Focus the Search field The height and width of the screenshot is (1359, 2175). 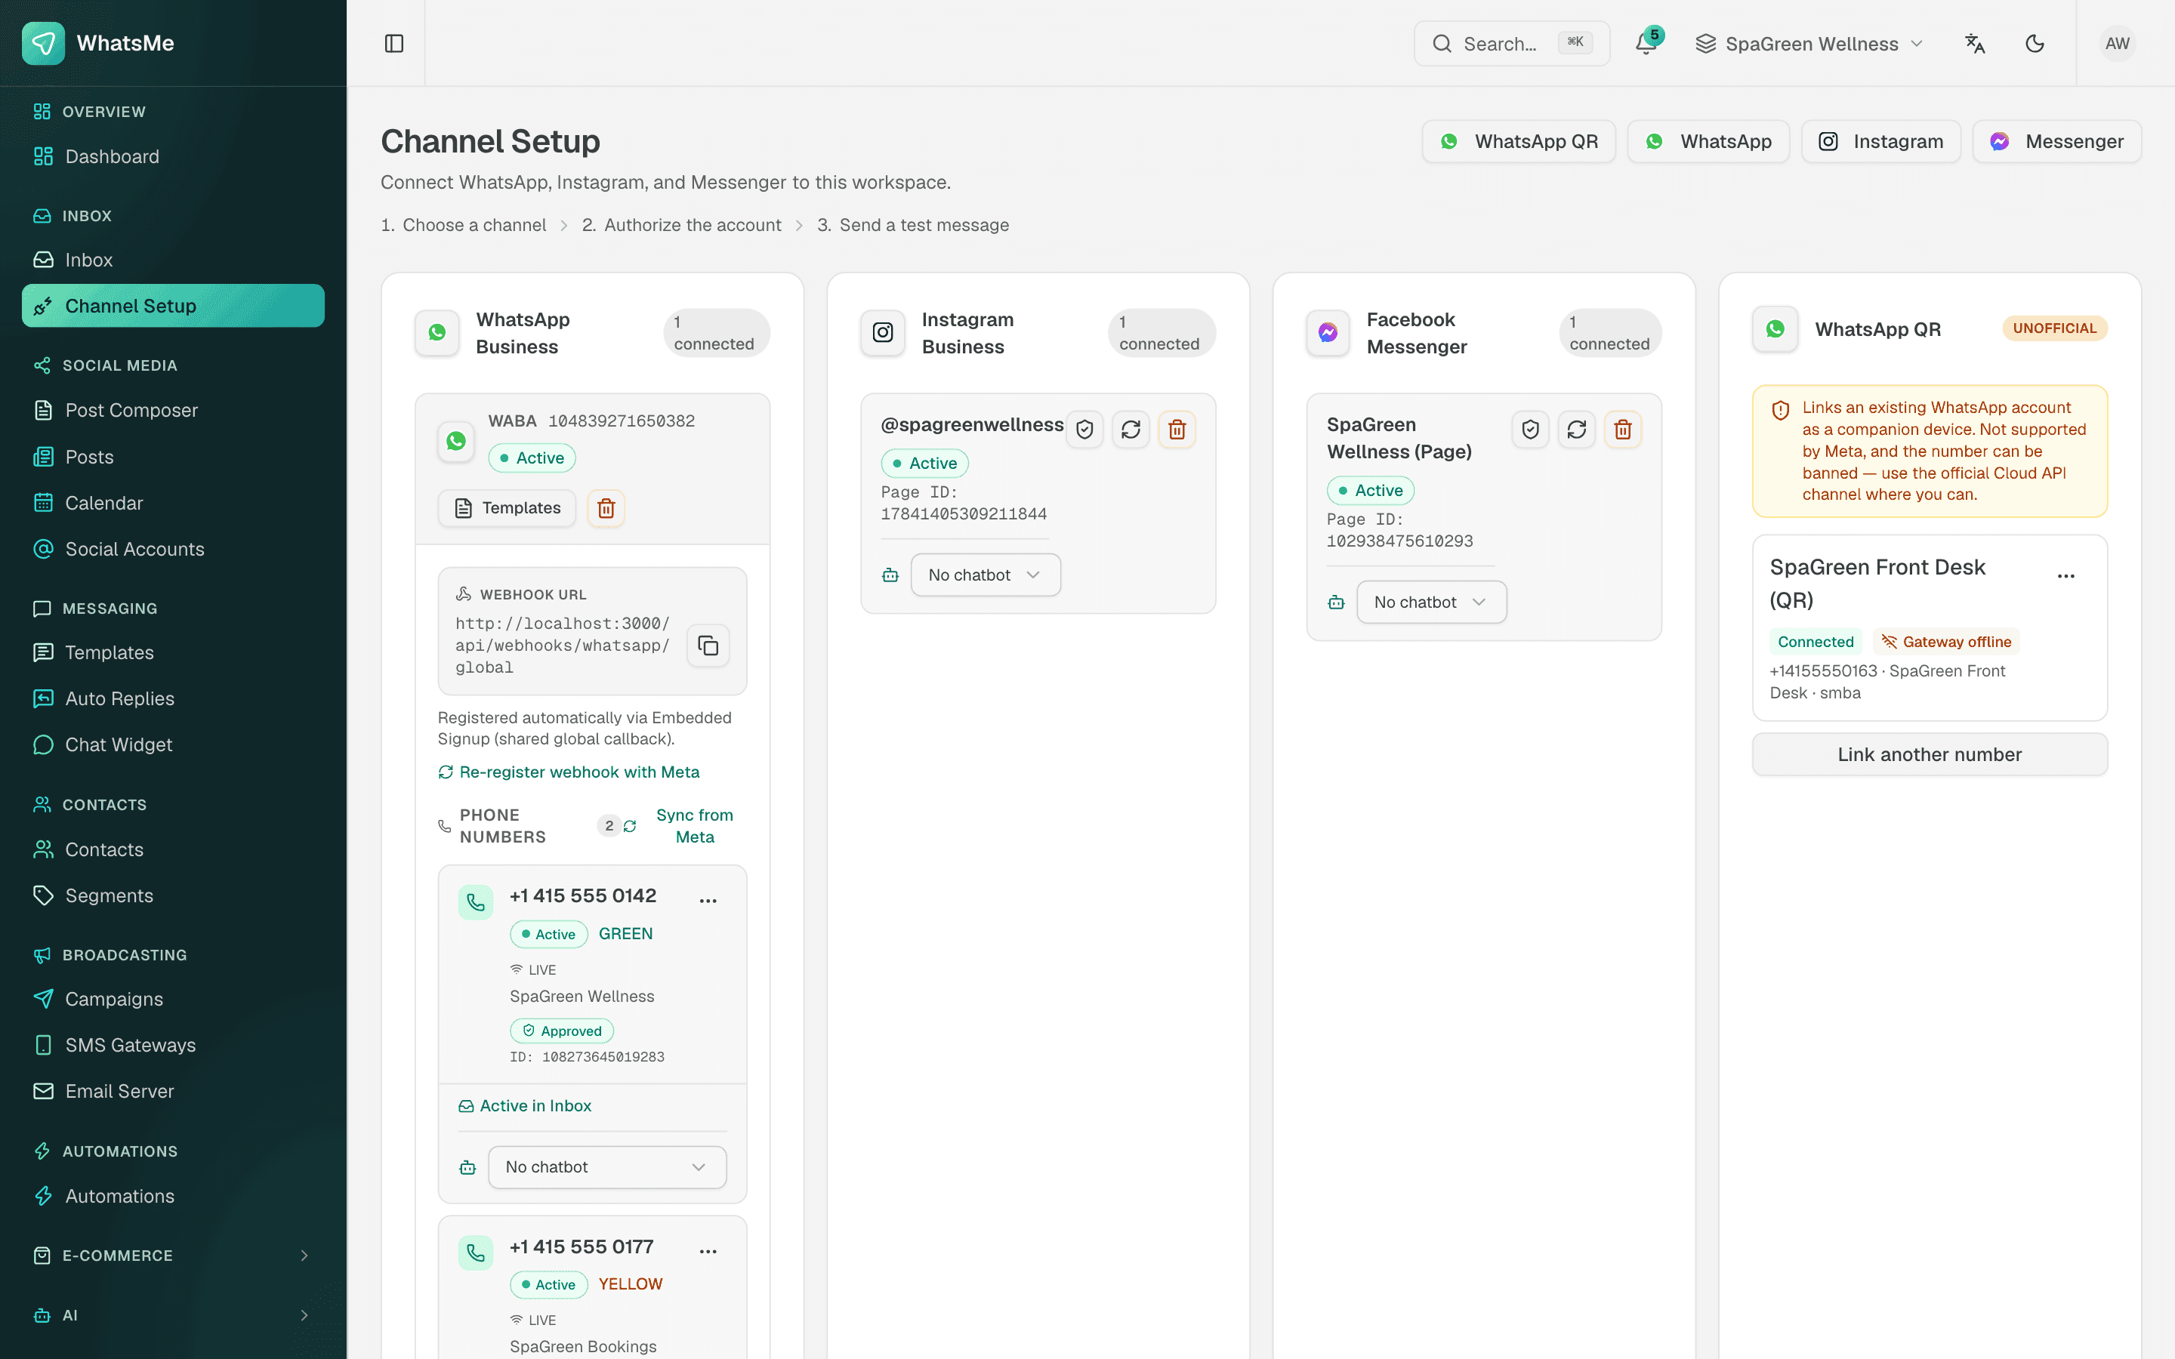(x=1512, y=43)
